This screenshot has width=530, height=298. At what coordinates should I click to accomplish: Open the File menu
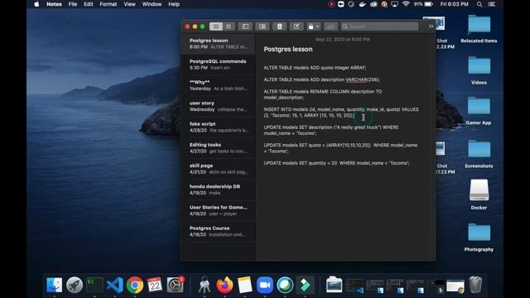73,4
